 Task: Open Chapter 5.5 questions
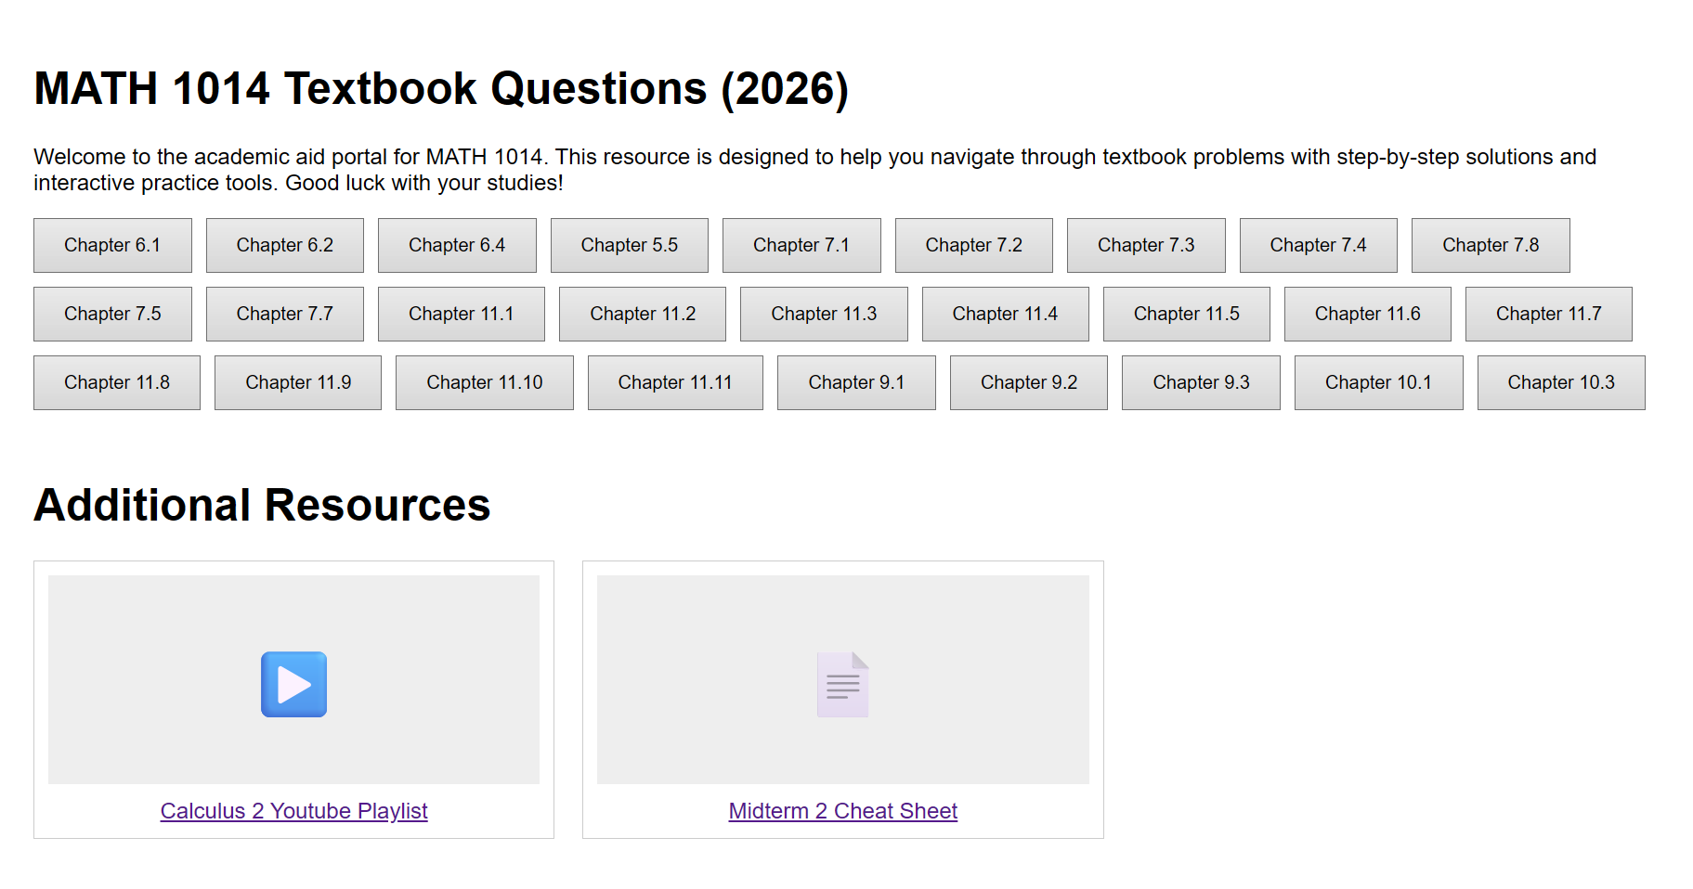(x=629, y=245)
